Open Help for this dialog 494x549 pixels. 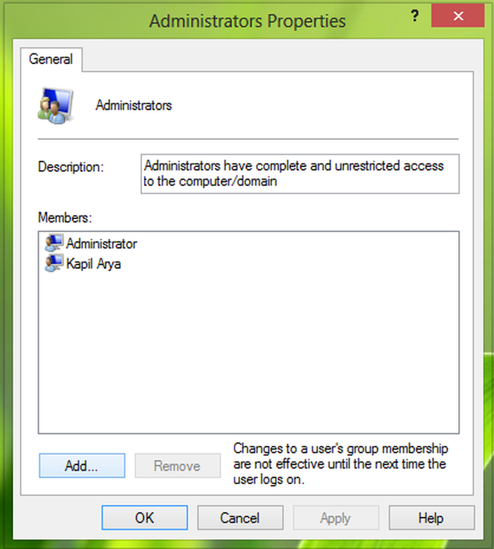[431, 517]
